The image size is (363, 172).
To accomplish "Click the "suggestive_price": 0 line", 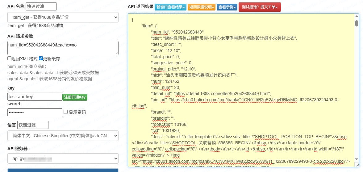I will (x=172, y=63).
